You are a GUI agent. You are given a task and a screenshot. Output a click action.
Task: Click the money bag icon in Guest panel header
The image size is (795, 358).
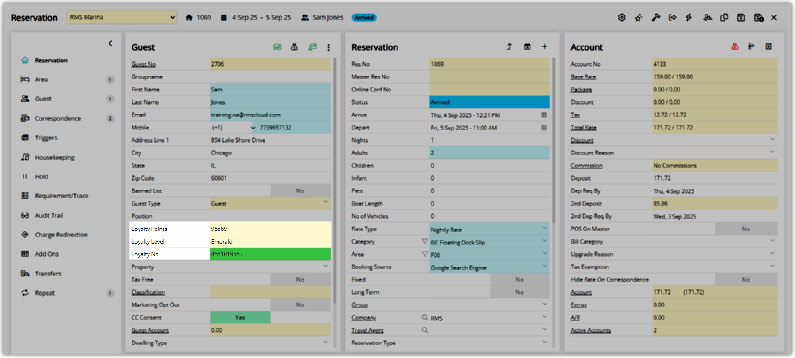pyautogui.click(x=295, y=47)
